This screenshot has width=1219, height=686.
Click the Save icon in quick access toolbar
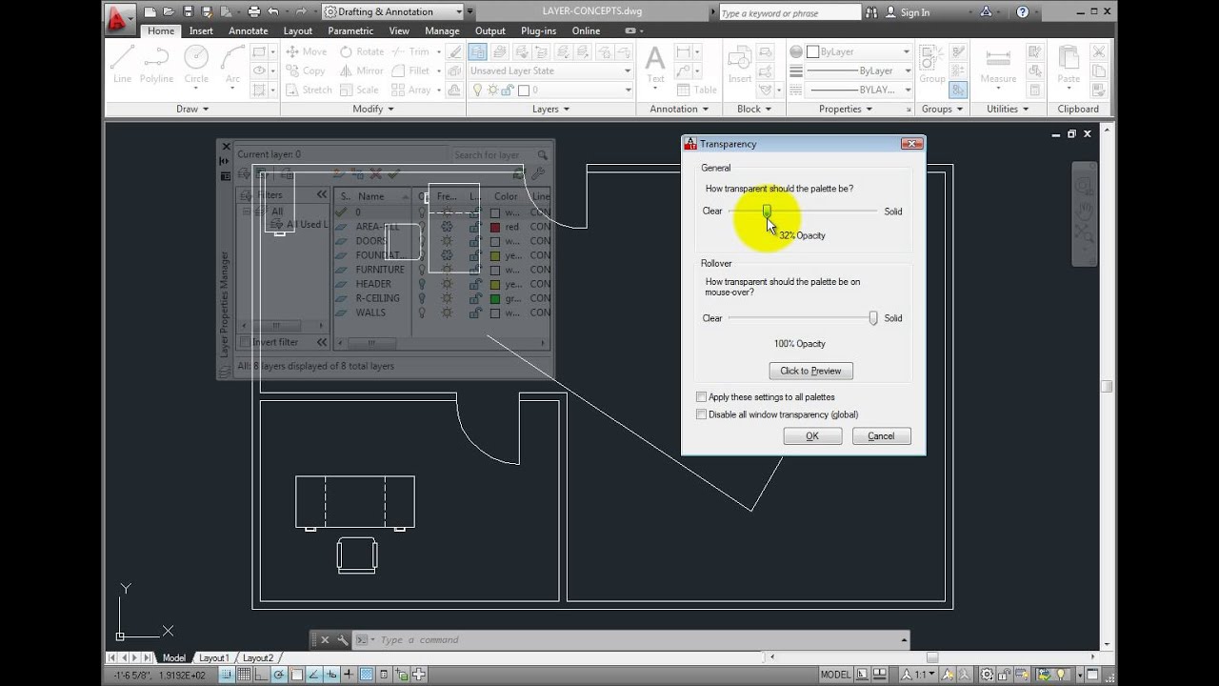[x=189, y=11]
